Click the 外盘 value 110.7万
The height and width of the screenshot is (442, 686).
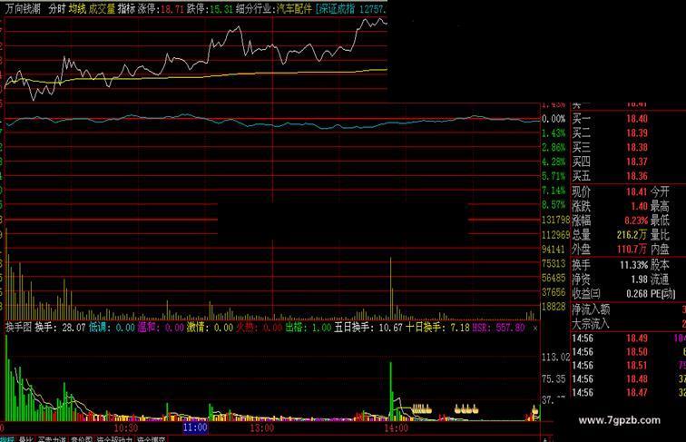pyautogui.click(x=632, y=250)
